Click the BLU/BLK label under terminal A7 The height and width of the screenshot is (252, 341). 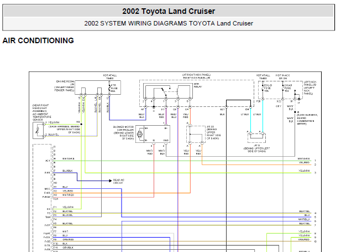point(141,116)
